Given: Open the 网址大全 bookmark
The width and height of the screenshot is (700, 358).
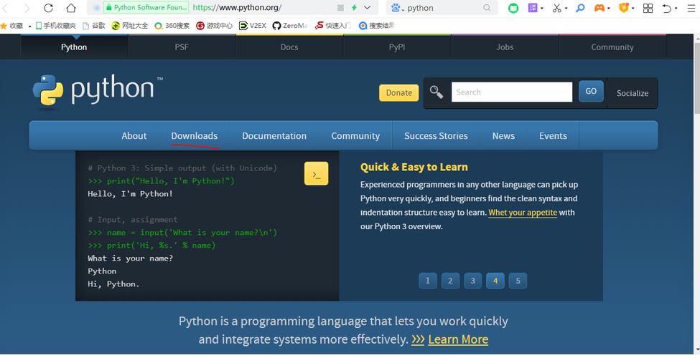Looking at the screenshot, I should [130, 26].
